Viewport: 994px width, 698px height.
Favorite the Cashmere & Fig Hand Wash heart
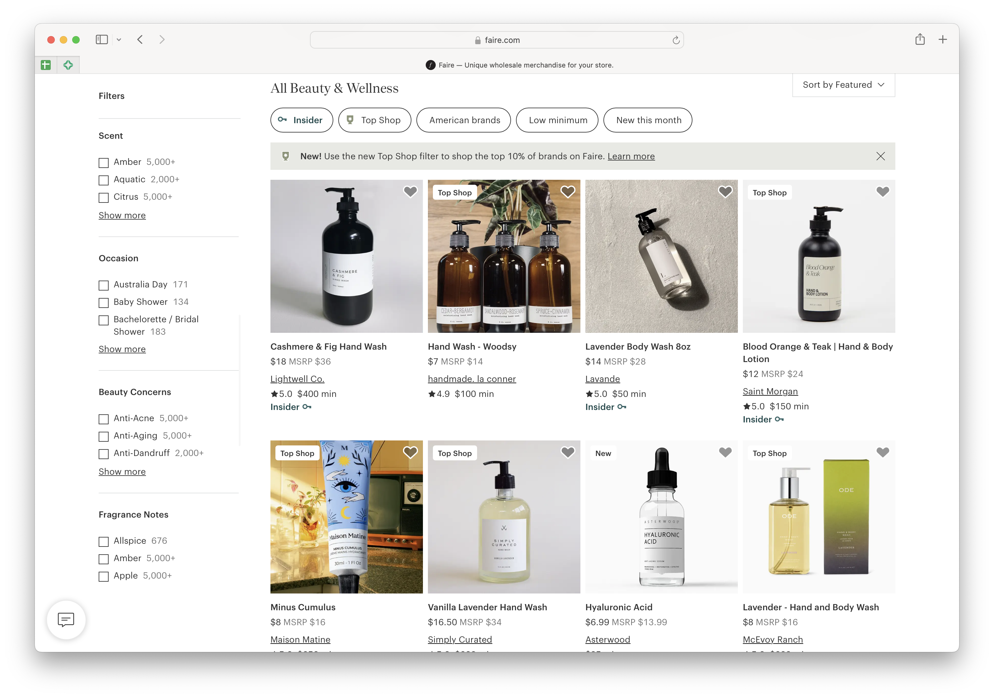pos(410,191)
